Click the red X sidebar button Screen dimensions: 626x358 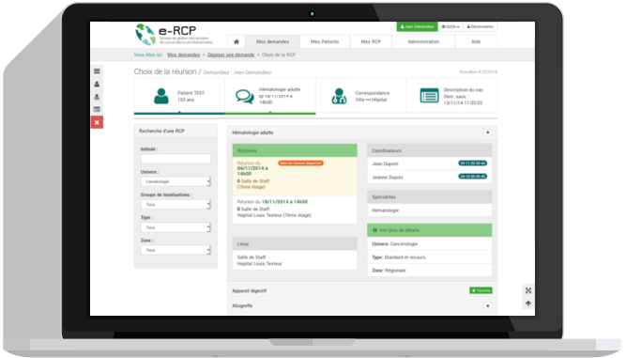97,122
